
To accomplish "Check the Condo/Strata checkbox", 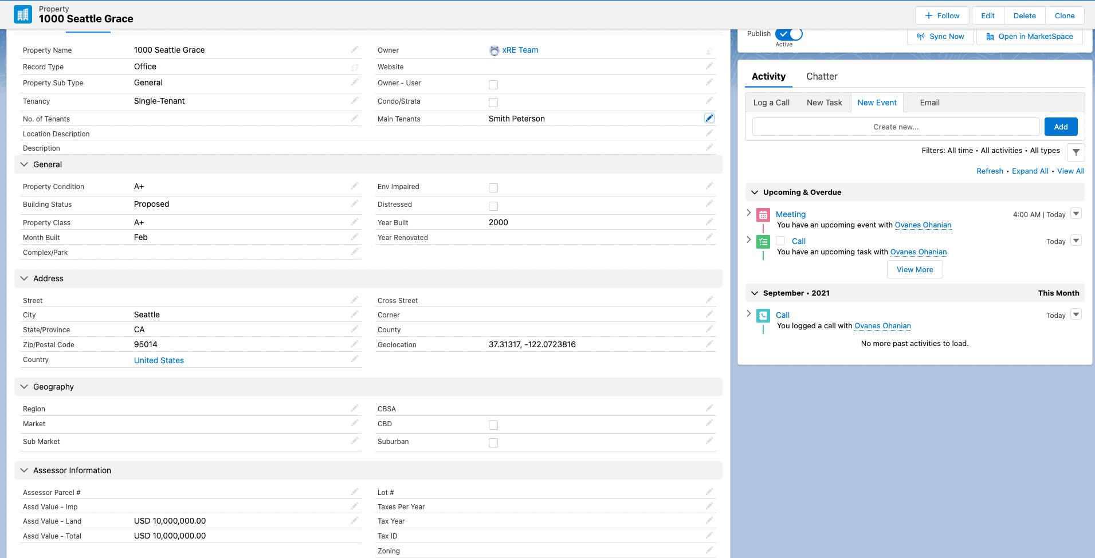I will (493, 103).
